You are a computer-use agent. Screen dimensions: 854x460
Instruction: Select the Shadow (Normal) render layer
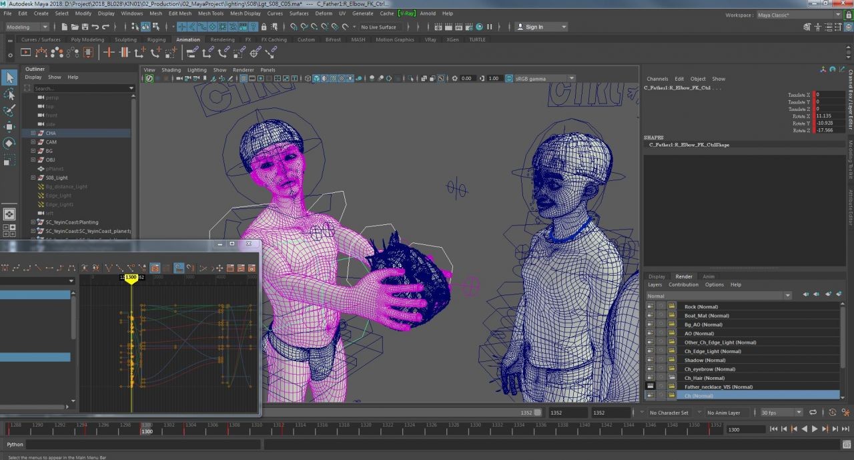pos(705,360)
